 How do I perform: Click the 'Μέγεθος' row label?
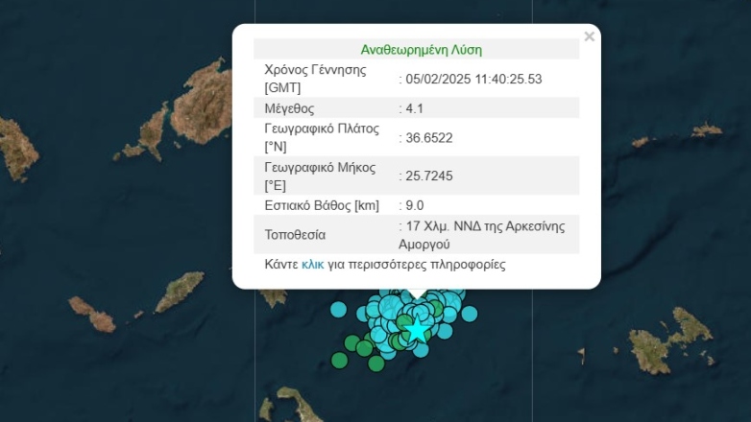pyautogui.click(x=289, y=108)
